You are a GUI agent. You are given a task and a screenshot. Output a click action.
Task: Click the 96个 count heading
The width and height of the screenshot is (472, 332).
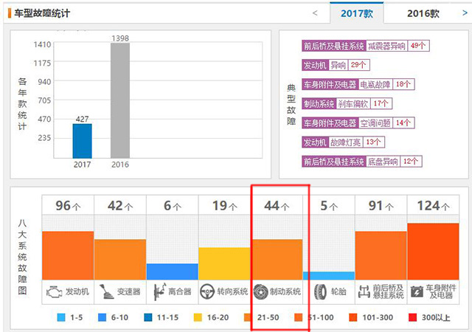click(x=68, y=206)
